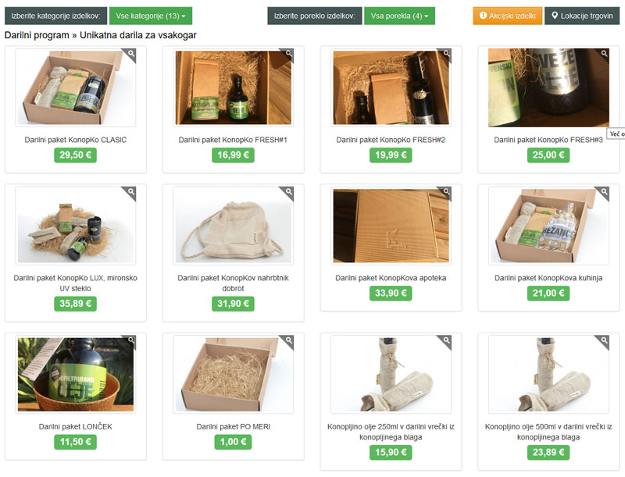This screenshot has height=477, width=625.
Task: Open the Darilni paket LONČEK product thumbnail
Action: (75, 374)
